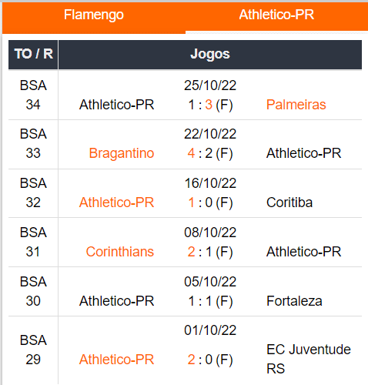Screen dimensions: 368x385
Task: Select the BSA 29 round cell
Action: point(33,350)
